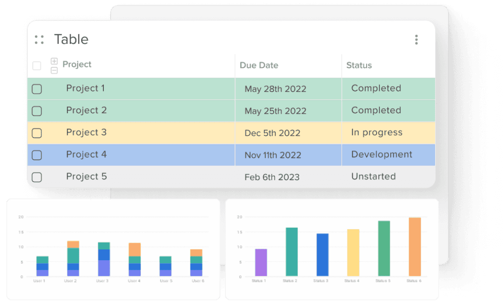504x307 pixels.
Task: Select the Project 3 row checkbox
Action: (37, 133)
